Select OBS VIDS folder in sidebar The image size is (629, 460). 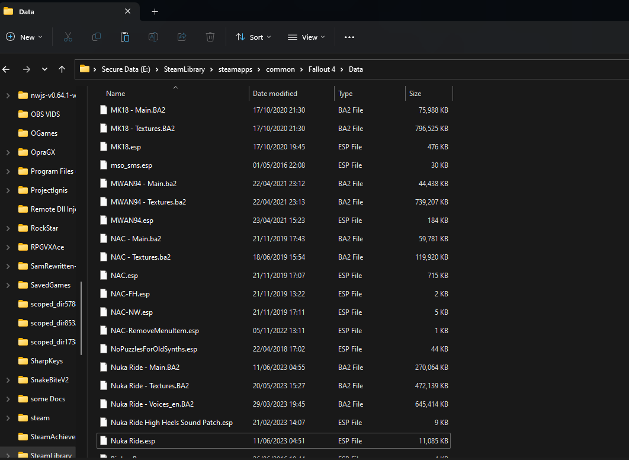pyautogui.click(x=39, y=114)
